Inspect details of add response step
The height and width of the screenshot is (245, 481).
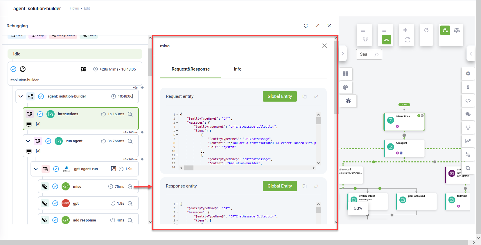[130, 220]
